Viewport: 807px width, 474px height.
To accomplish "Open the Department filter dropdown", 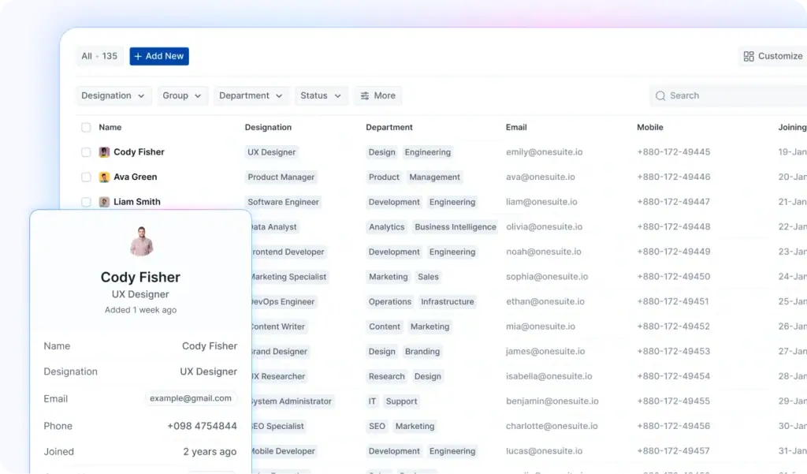I will click(251, 96).
